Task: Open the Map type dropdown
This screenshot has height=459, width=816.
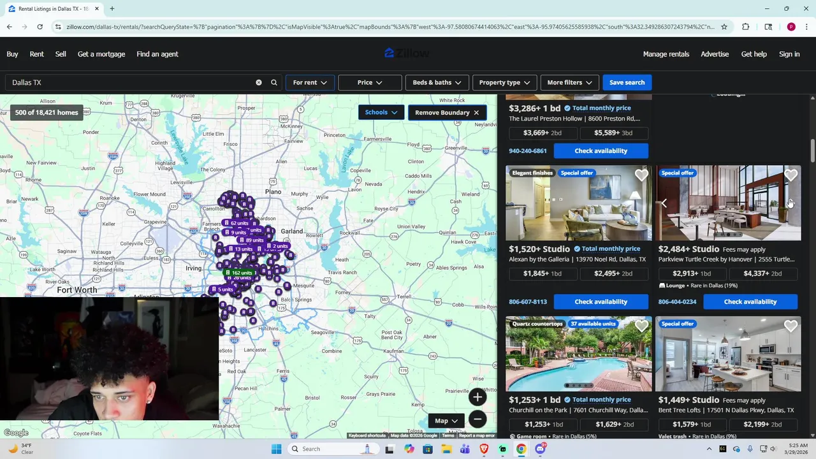Action: pyautogui.click(x=447, y=421)
